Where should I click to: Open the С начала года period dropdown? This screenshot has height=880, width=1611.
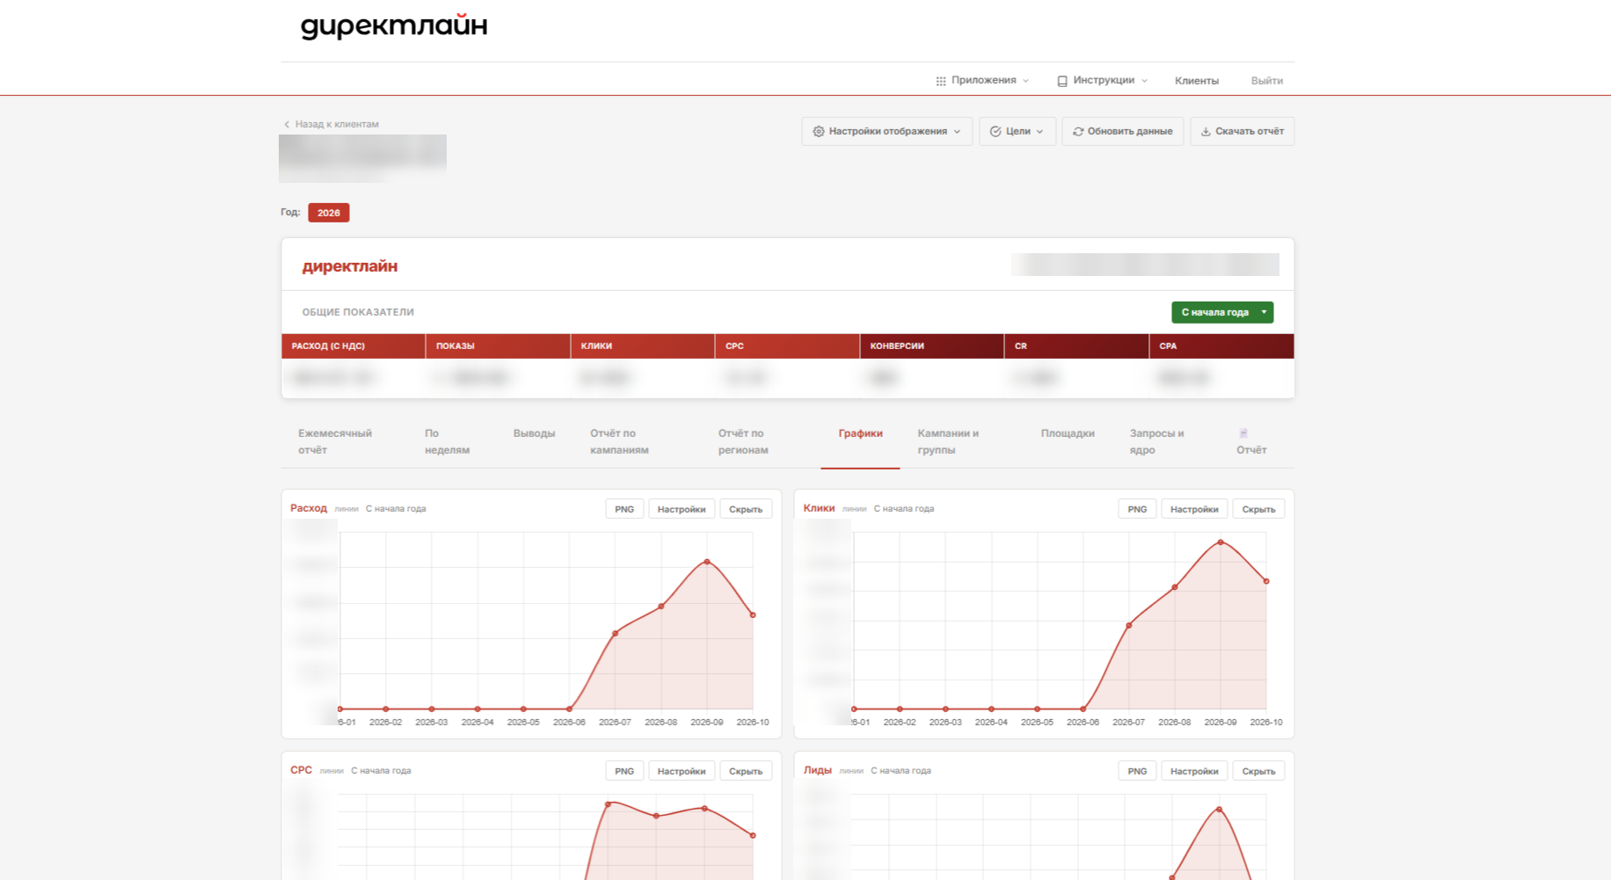pos(1222,312)
